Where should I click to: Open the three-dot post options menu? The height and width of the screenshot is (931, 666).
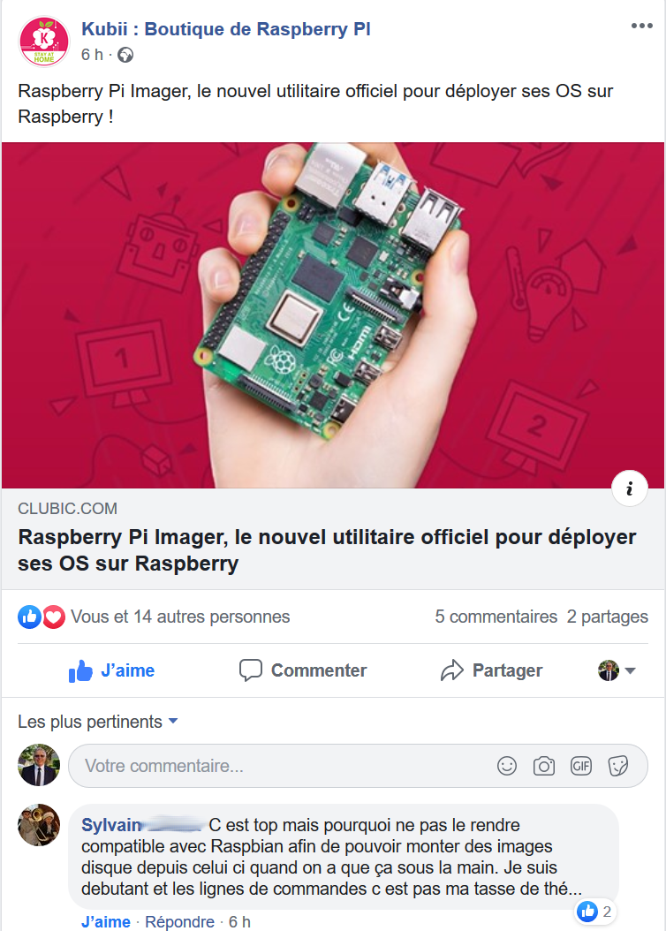[x=641, y=26]
